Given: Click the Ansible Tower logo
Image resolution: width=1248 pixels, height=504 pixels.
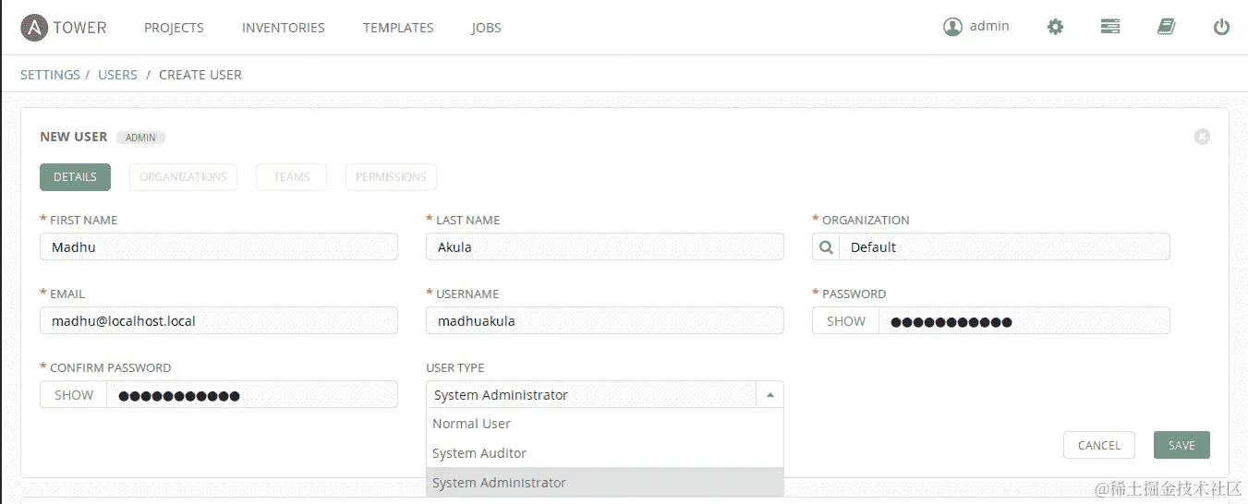Looking at the screenshot, I should (x=64, y=28).
